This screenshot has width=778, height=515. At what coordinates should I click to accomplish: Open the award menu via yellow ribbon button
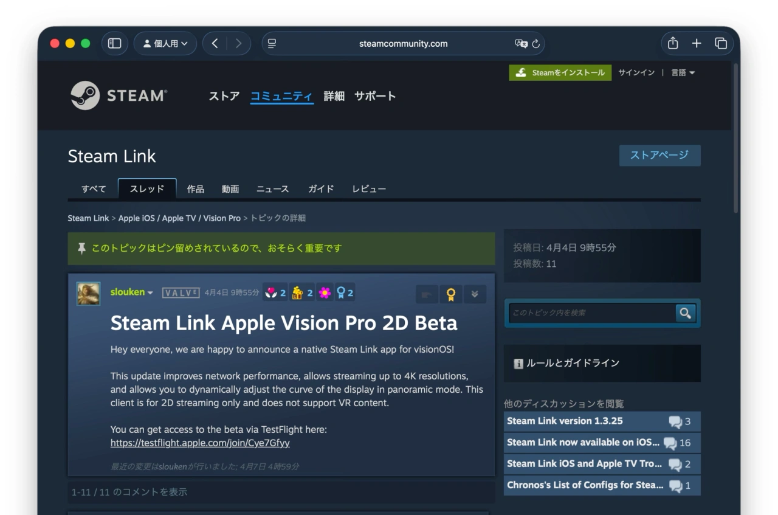pos(450,294)
